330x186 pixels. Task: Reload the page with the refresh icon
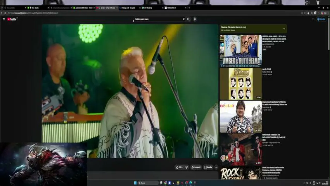[5, 13]
